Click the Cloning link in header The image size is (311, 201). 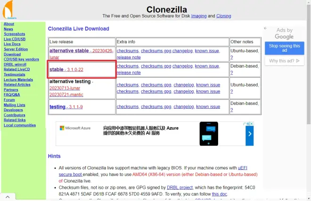(224, 16)
